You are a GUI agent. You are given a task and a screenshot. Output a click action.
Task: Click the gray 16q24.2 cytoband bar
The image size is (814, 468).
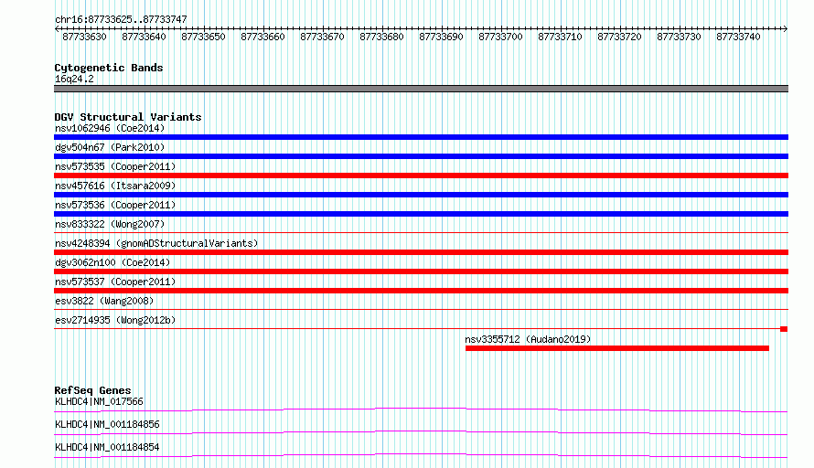click(421, 89)
